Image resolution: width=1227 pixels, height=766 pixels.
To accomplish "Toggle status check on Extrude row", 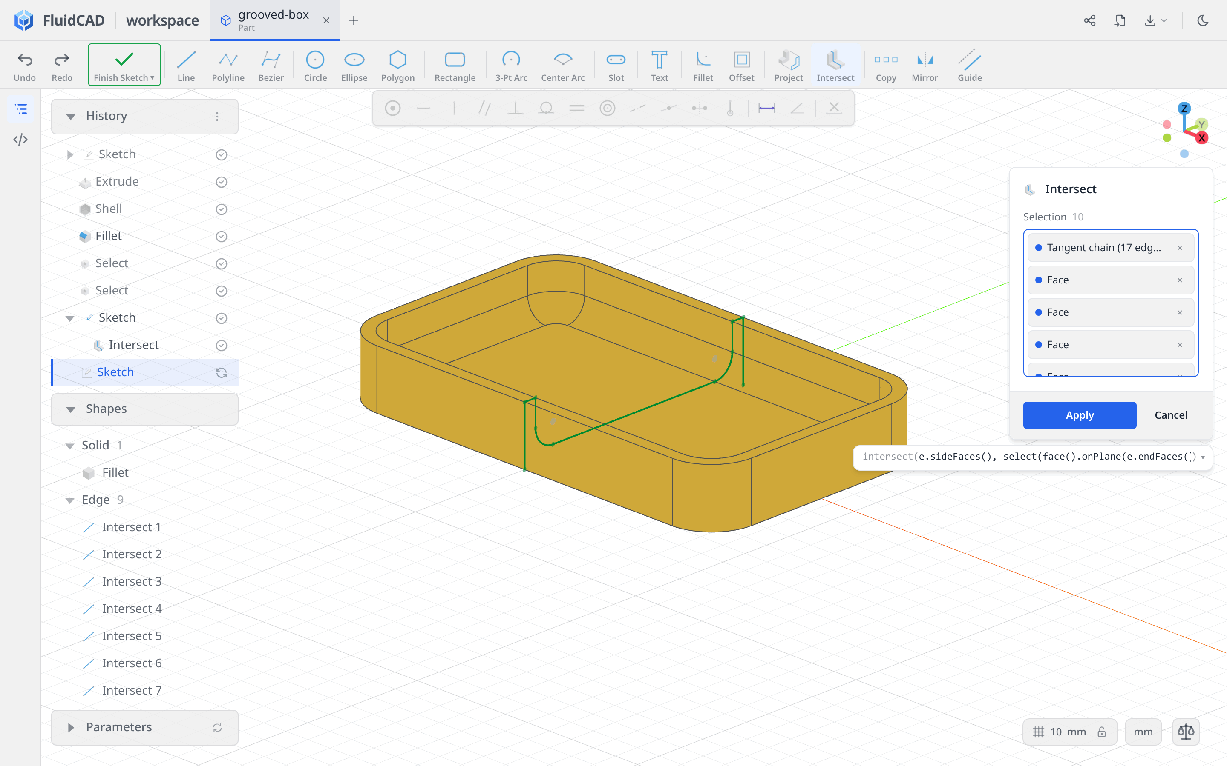I will coord(221,182).
